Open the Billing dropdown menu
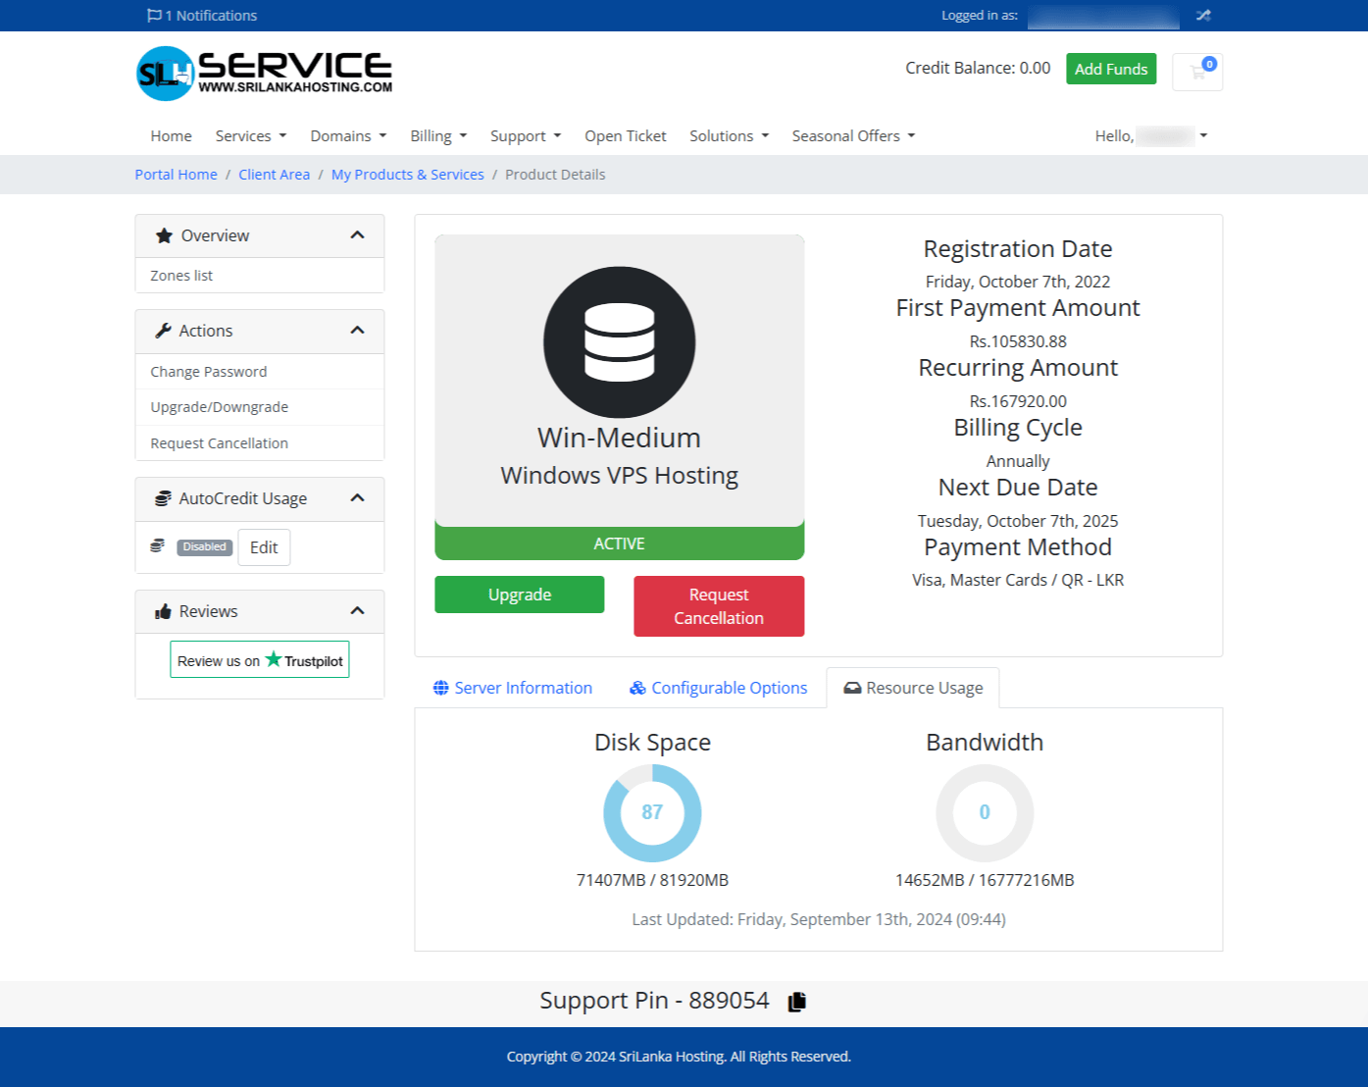The width and height of the screenshot is (1368, 1087). tap(438, 136)
